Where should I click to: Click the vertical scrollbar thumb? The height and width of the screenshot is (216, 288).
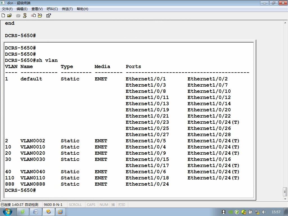[285, 192]
